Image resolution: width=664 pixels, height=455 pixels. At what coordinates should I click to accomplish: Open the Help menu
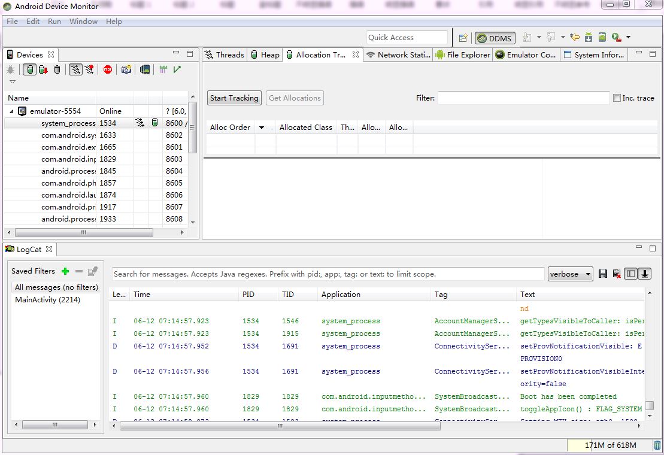(x=114, y=21)
